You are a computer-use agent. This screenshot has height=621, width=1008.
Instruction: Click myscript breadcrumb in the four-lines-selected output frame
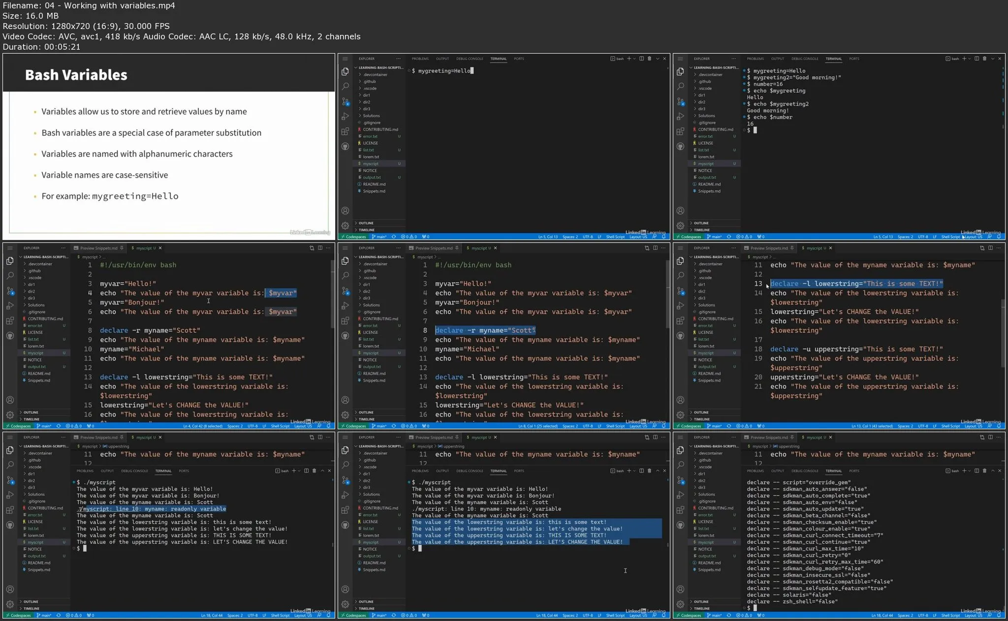tap(425, 446)
